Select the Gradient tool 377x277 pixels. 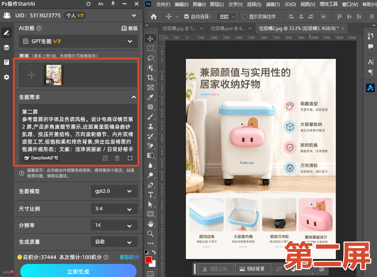[150, 156]
